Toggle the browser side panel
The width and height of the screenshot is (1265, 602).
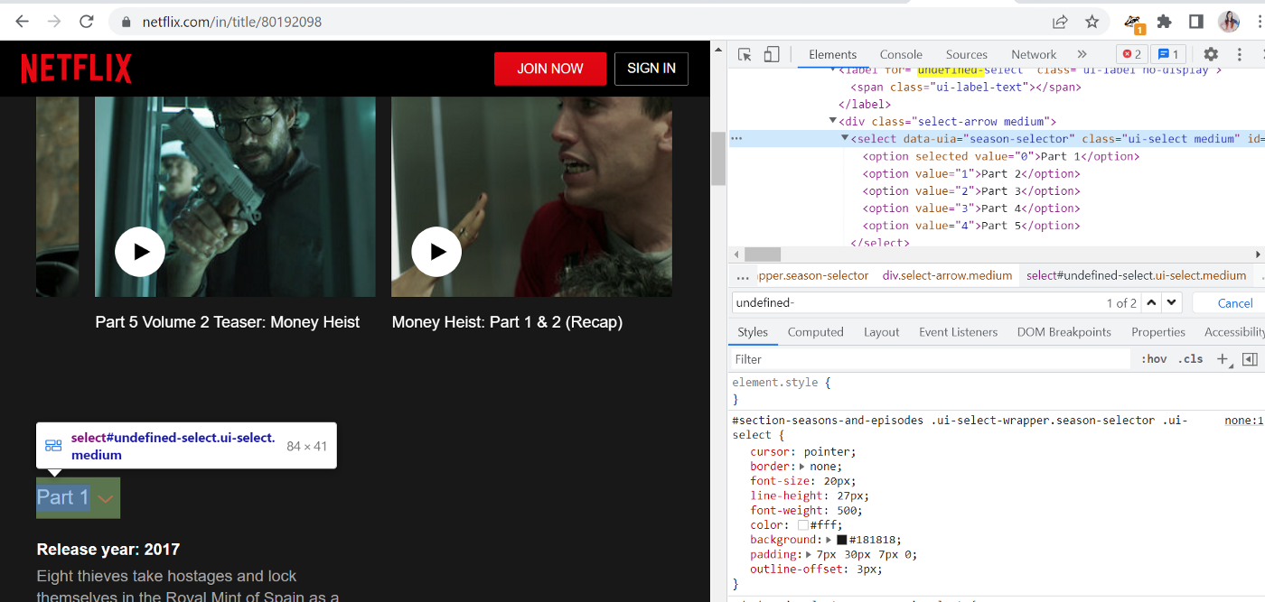pos(1195,22)
